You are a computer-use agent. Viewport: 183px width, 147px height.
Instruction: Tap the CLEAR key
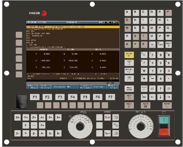144,89
